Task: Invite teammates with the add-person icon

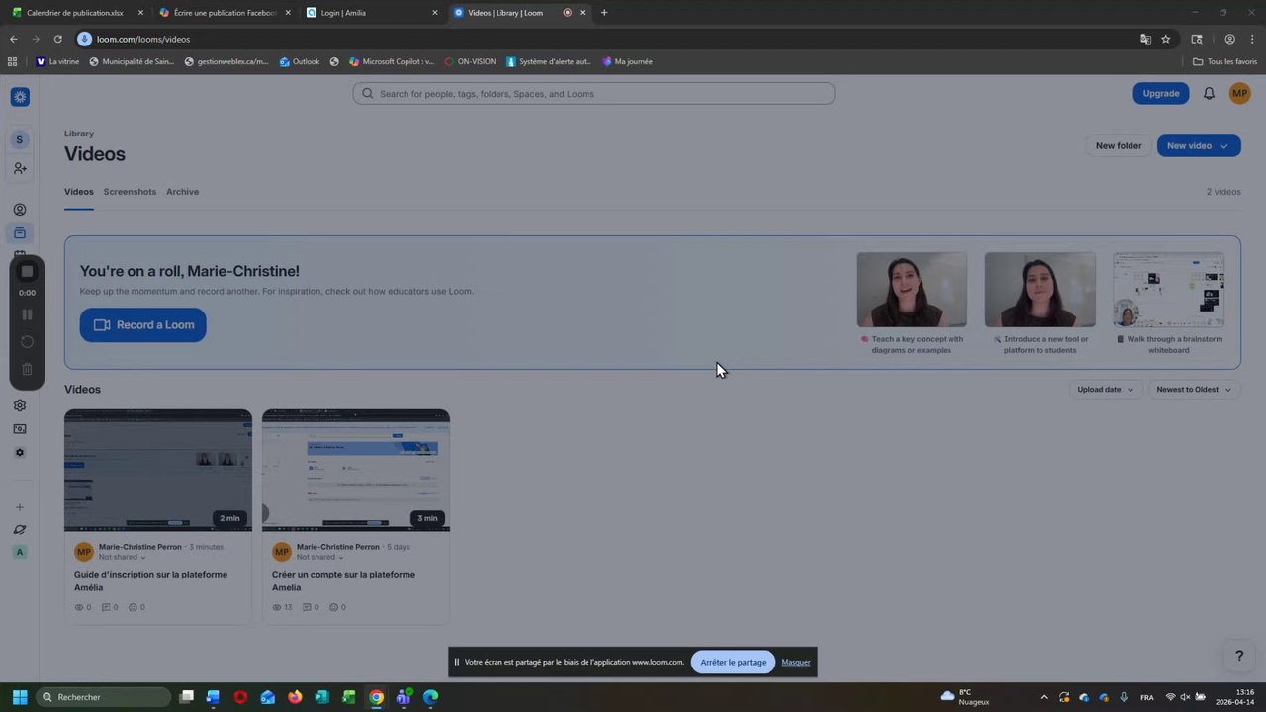Action: [x=20, y=169]
